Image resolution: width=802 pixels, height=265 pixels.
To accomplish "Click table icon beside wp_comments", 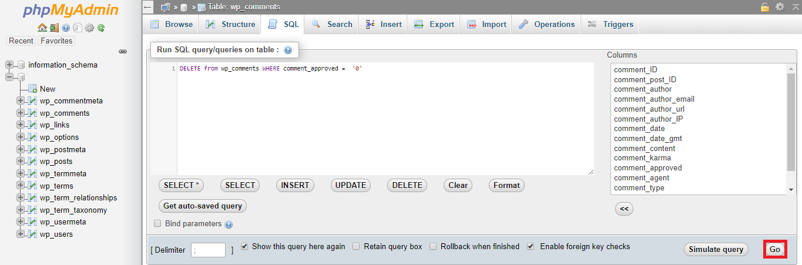I will point(32,113).
